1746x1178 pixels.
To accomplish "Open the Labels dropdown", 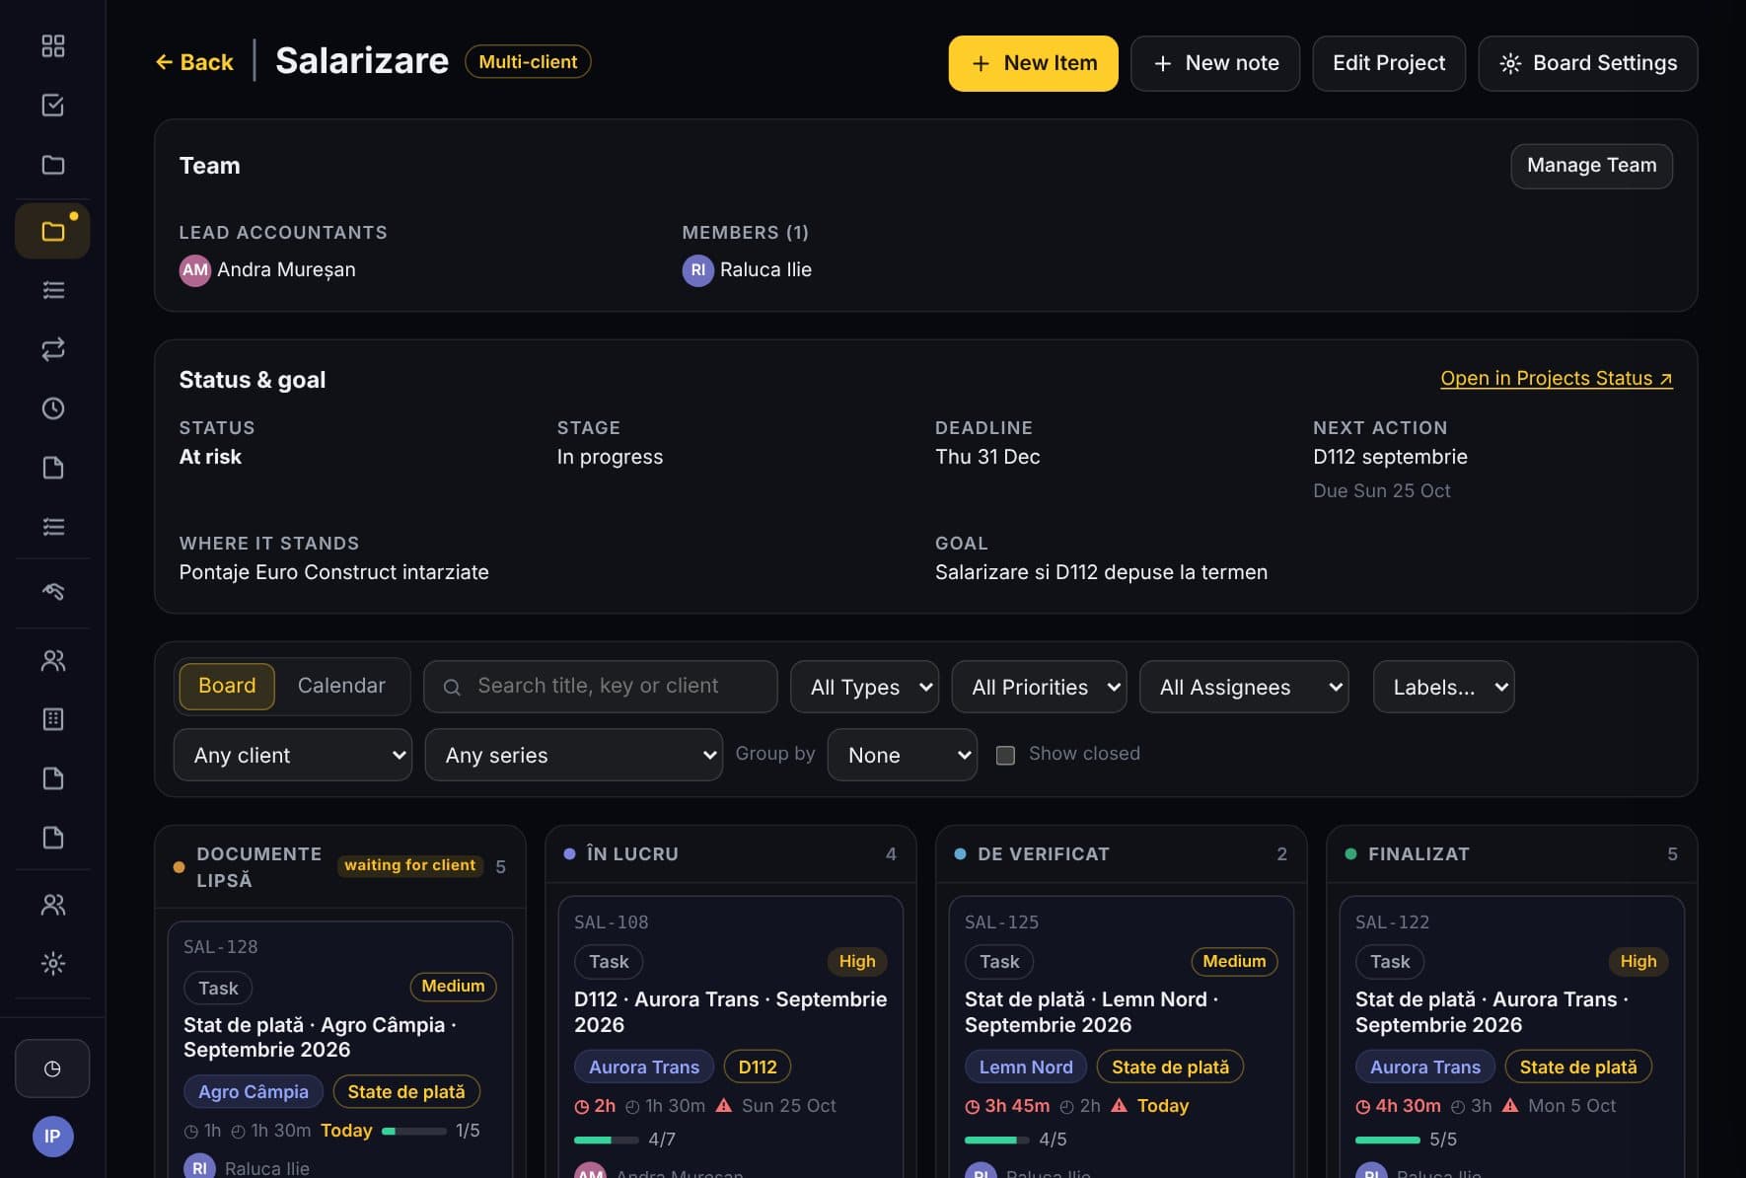I will point(1443,687).
